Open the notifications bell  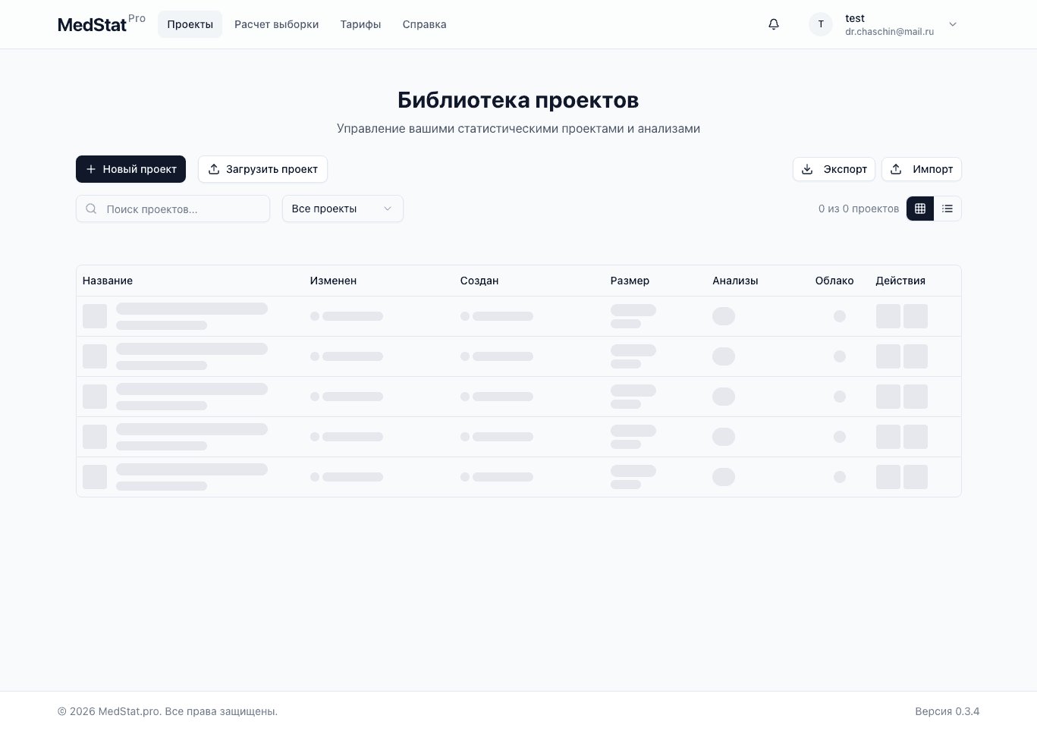pyautogui.click(x=774, y=24)
